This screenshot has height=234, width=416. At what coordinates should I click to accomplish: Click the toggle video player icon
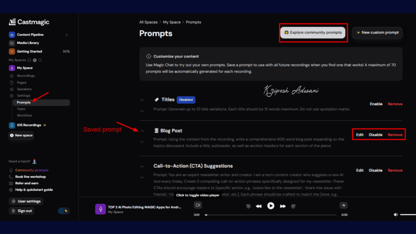point(198,205)
